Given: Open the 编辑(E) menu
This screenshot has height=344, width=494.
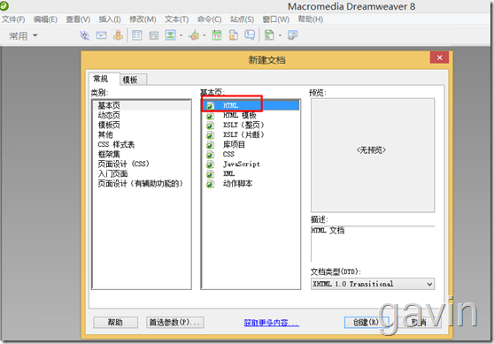Looking at the screenshot, I should pos(45,19).
